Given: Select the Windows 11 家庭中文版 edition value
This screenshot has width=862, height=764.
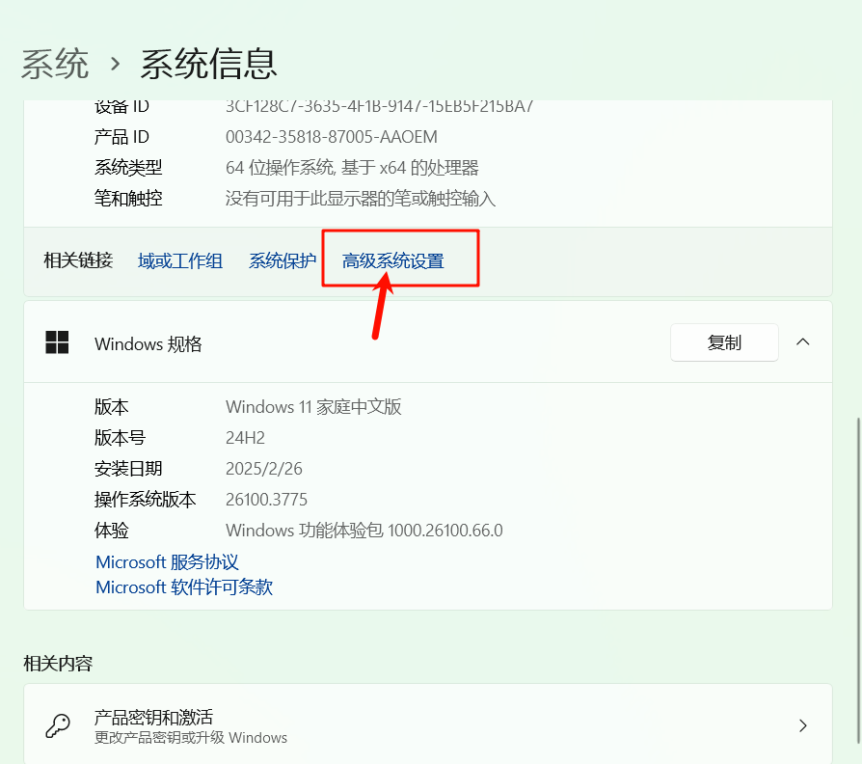Looking at the screenshot, I should coord(313,407).
